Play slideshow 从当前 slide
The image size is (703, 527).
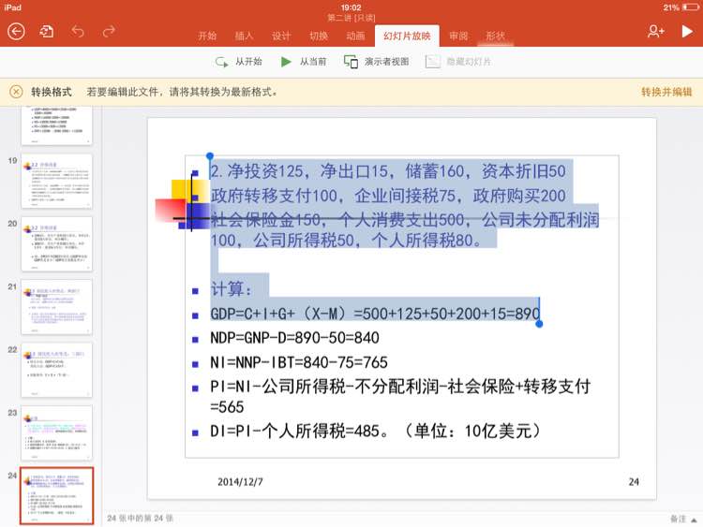304,62
